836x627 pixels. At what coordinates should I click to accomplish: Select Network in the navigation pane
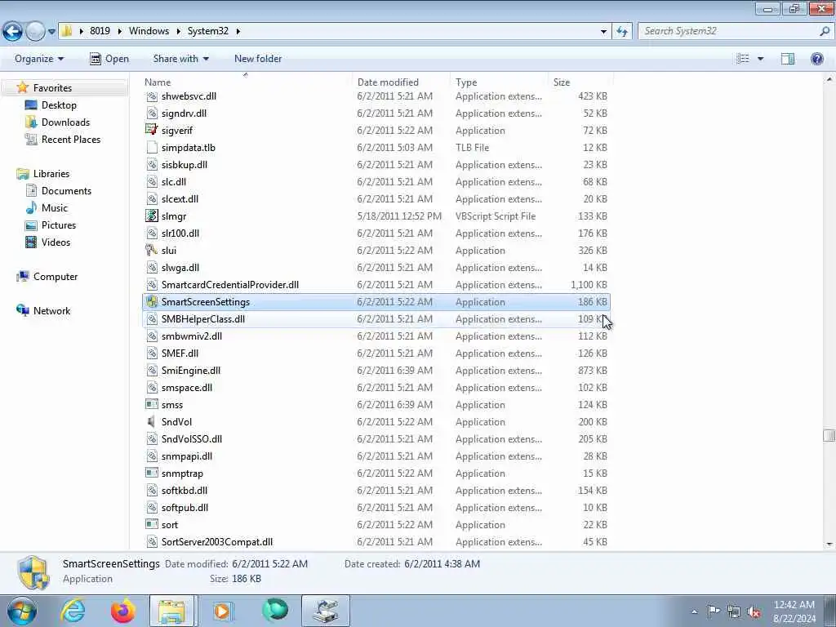coord(51,311)
